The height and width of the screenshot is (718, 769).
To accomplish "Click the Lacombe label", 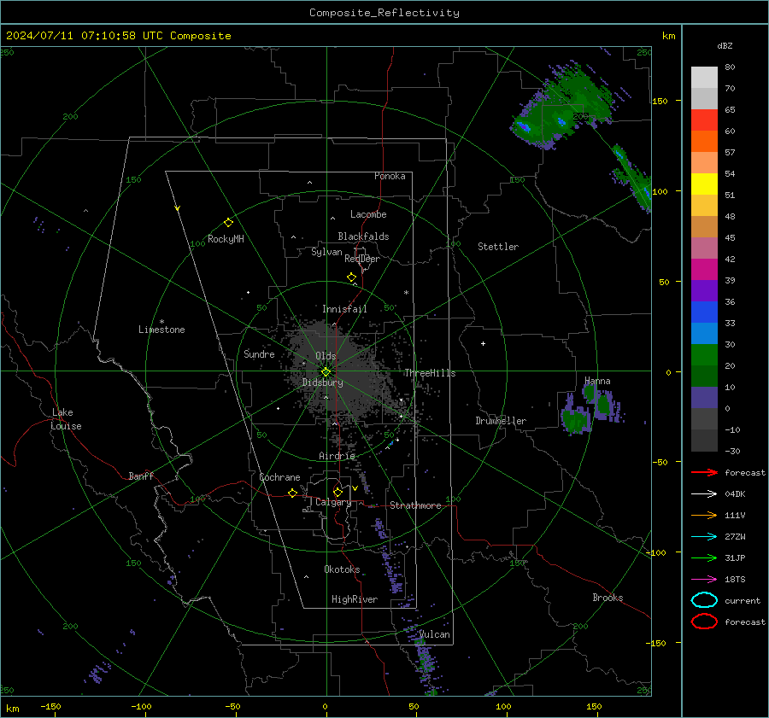I will pos(368,214).
